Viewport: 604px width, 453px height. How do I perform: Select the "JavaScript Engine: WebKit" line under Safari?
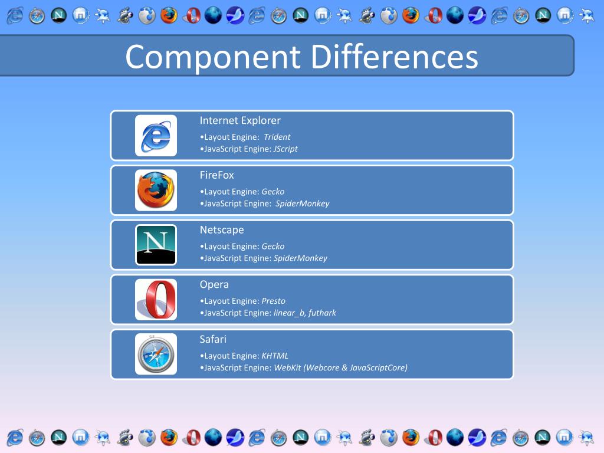click(304, 368)
